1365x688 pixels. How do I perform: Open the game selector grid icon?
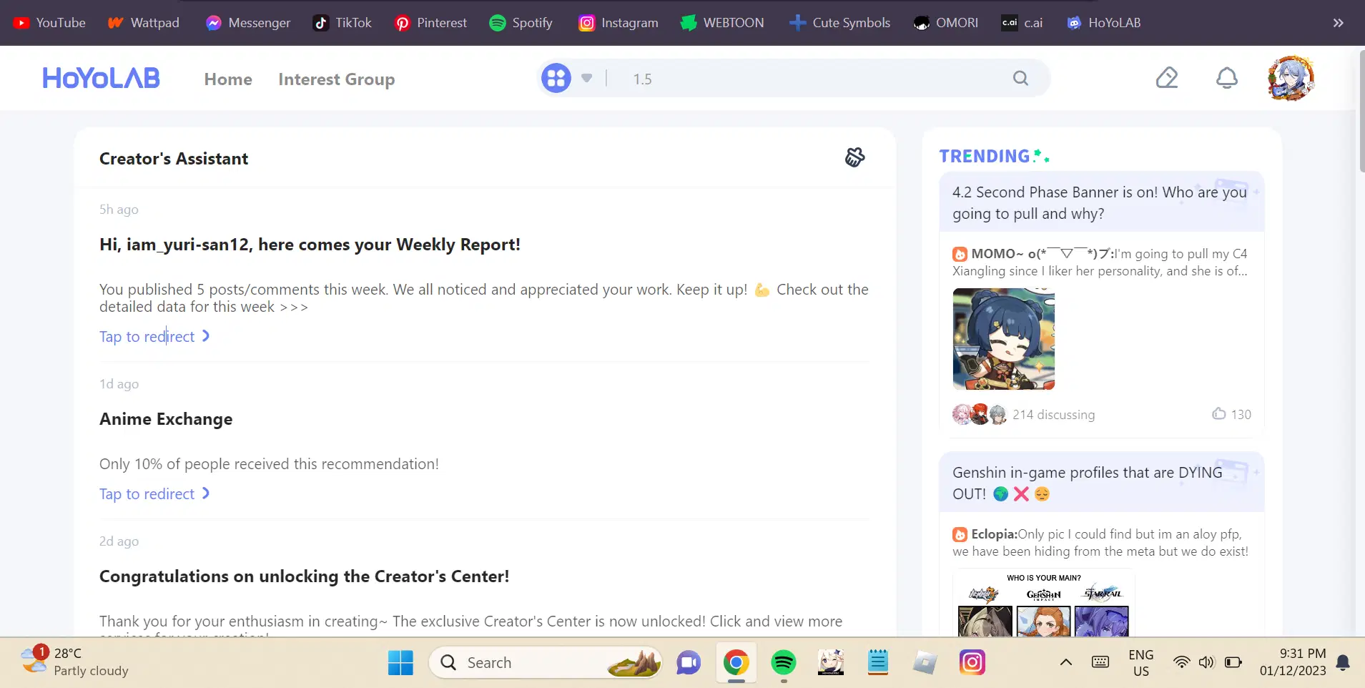[556, 78]
